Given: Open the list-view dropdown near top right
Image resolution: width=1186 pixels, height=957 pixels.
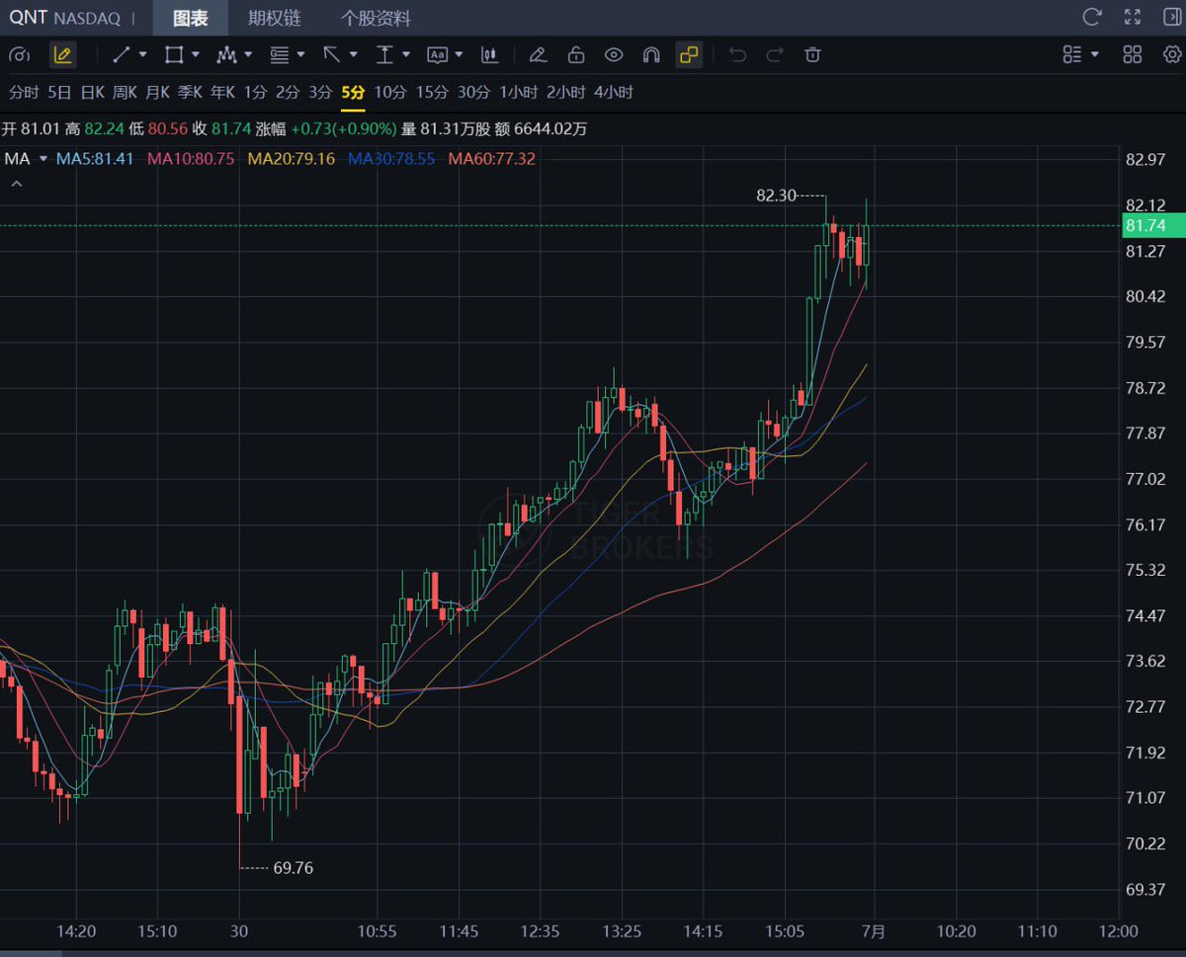Looking at the screenshot, I should click(1080, 55).
